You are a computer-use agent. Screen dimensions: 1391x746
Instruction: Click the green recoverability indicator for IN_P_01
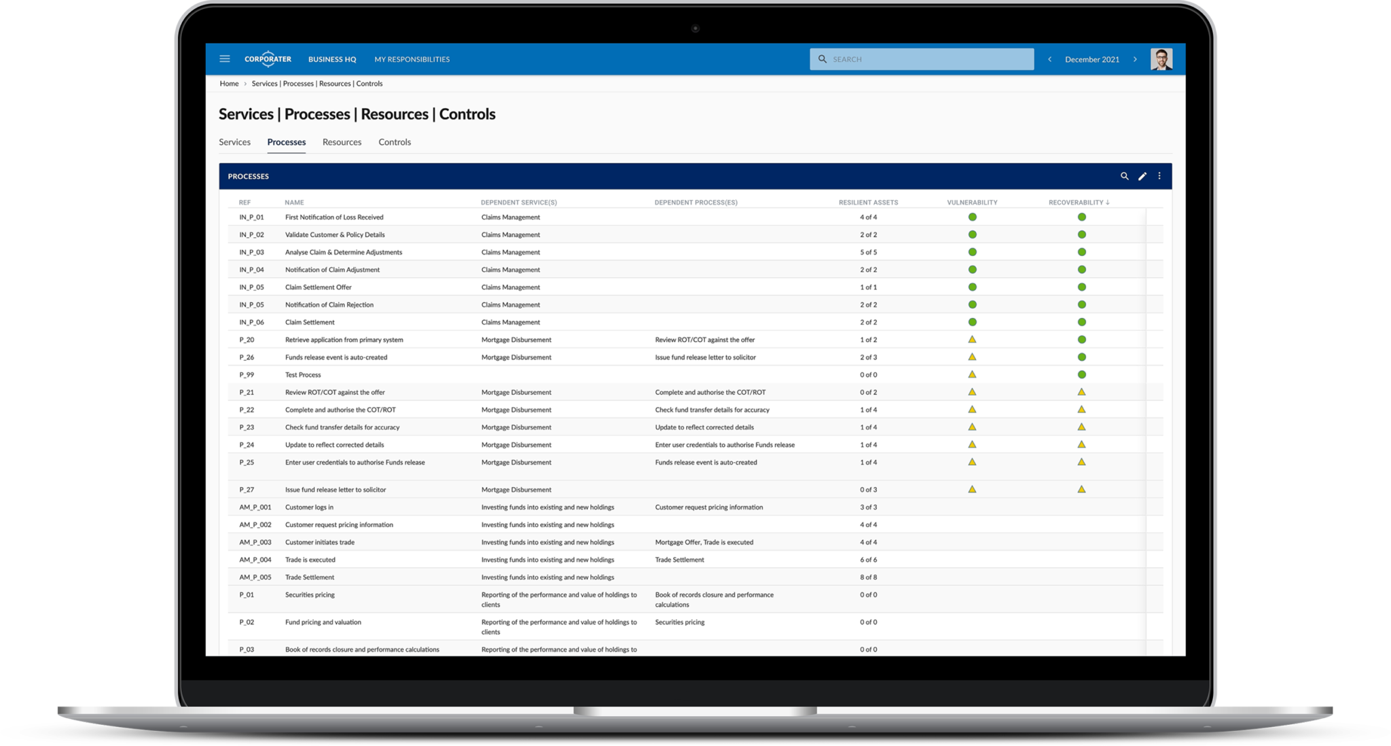(1082, 216)
